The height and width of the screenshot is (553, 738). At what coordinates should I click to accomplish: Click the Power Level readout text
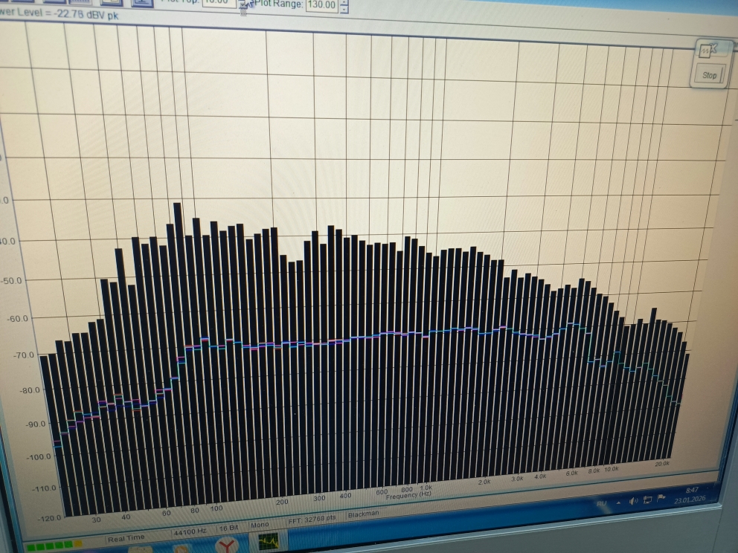59,13
